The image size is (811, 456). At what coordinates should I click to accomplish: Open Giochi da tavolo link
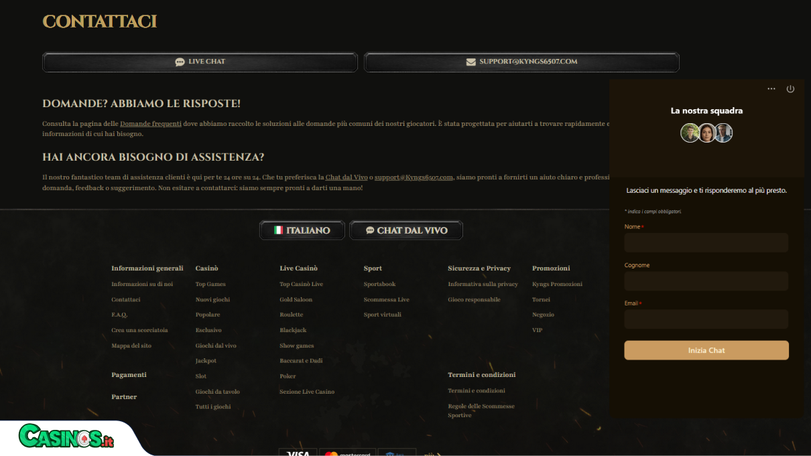(218, 392)
